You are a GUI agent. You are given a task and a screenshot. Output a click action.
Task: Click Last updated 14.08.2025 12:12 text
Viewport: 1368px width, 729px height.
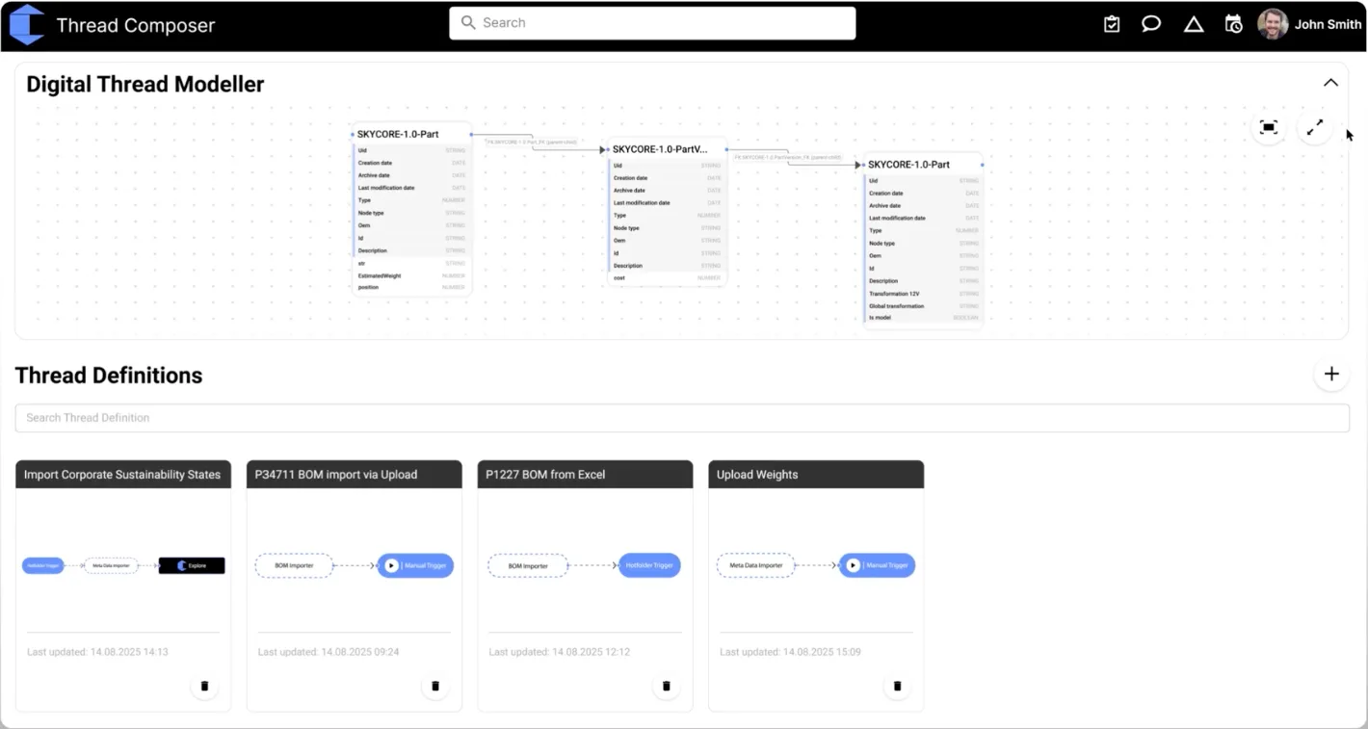coord(560,652)
